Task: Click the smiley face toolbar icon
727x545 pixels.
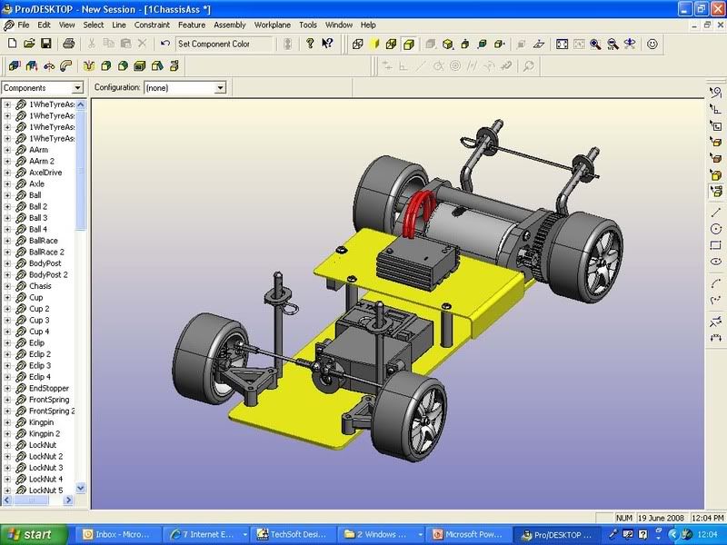Action: tap(652, 44)
